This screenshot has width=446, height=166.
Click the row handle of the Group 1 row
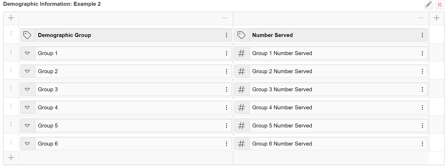pyautogui.click(x=11, y=52)
